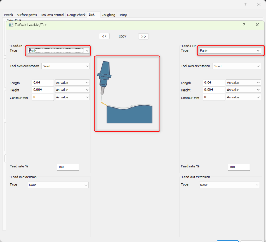Click the tool lead-in preview illustration
The height and width of the screenshot is (242, 266).
(127, 93)
